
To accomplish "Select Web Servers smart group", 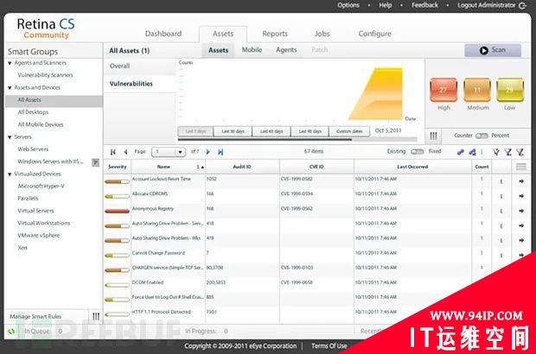I will coord(33,149).
